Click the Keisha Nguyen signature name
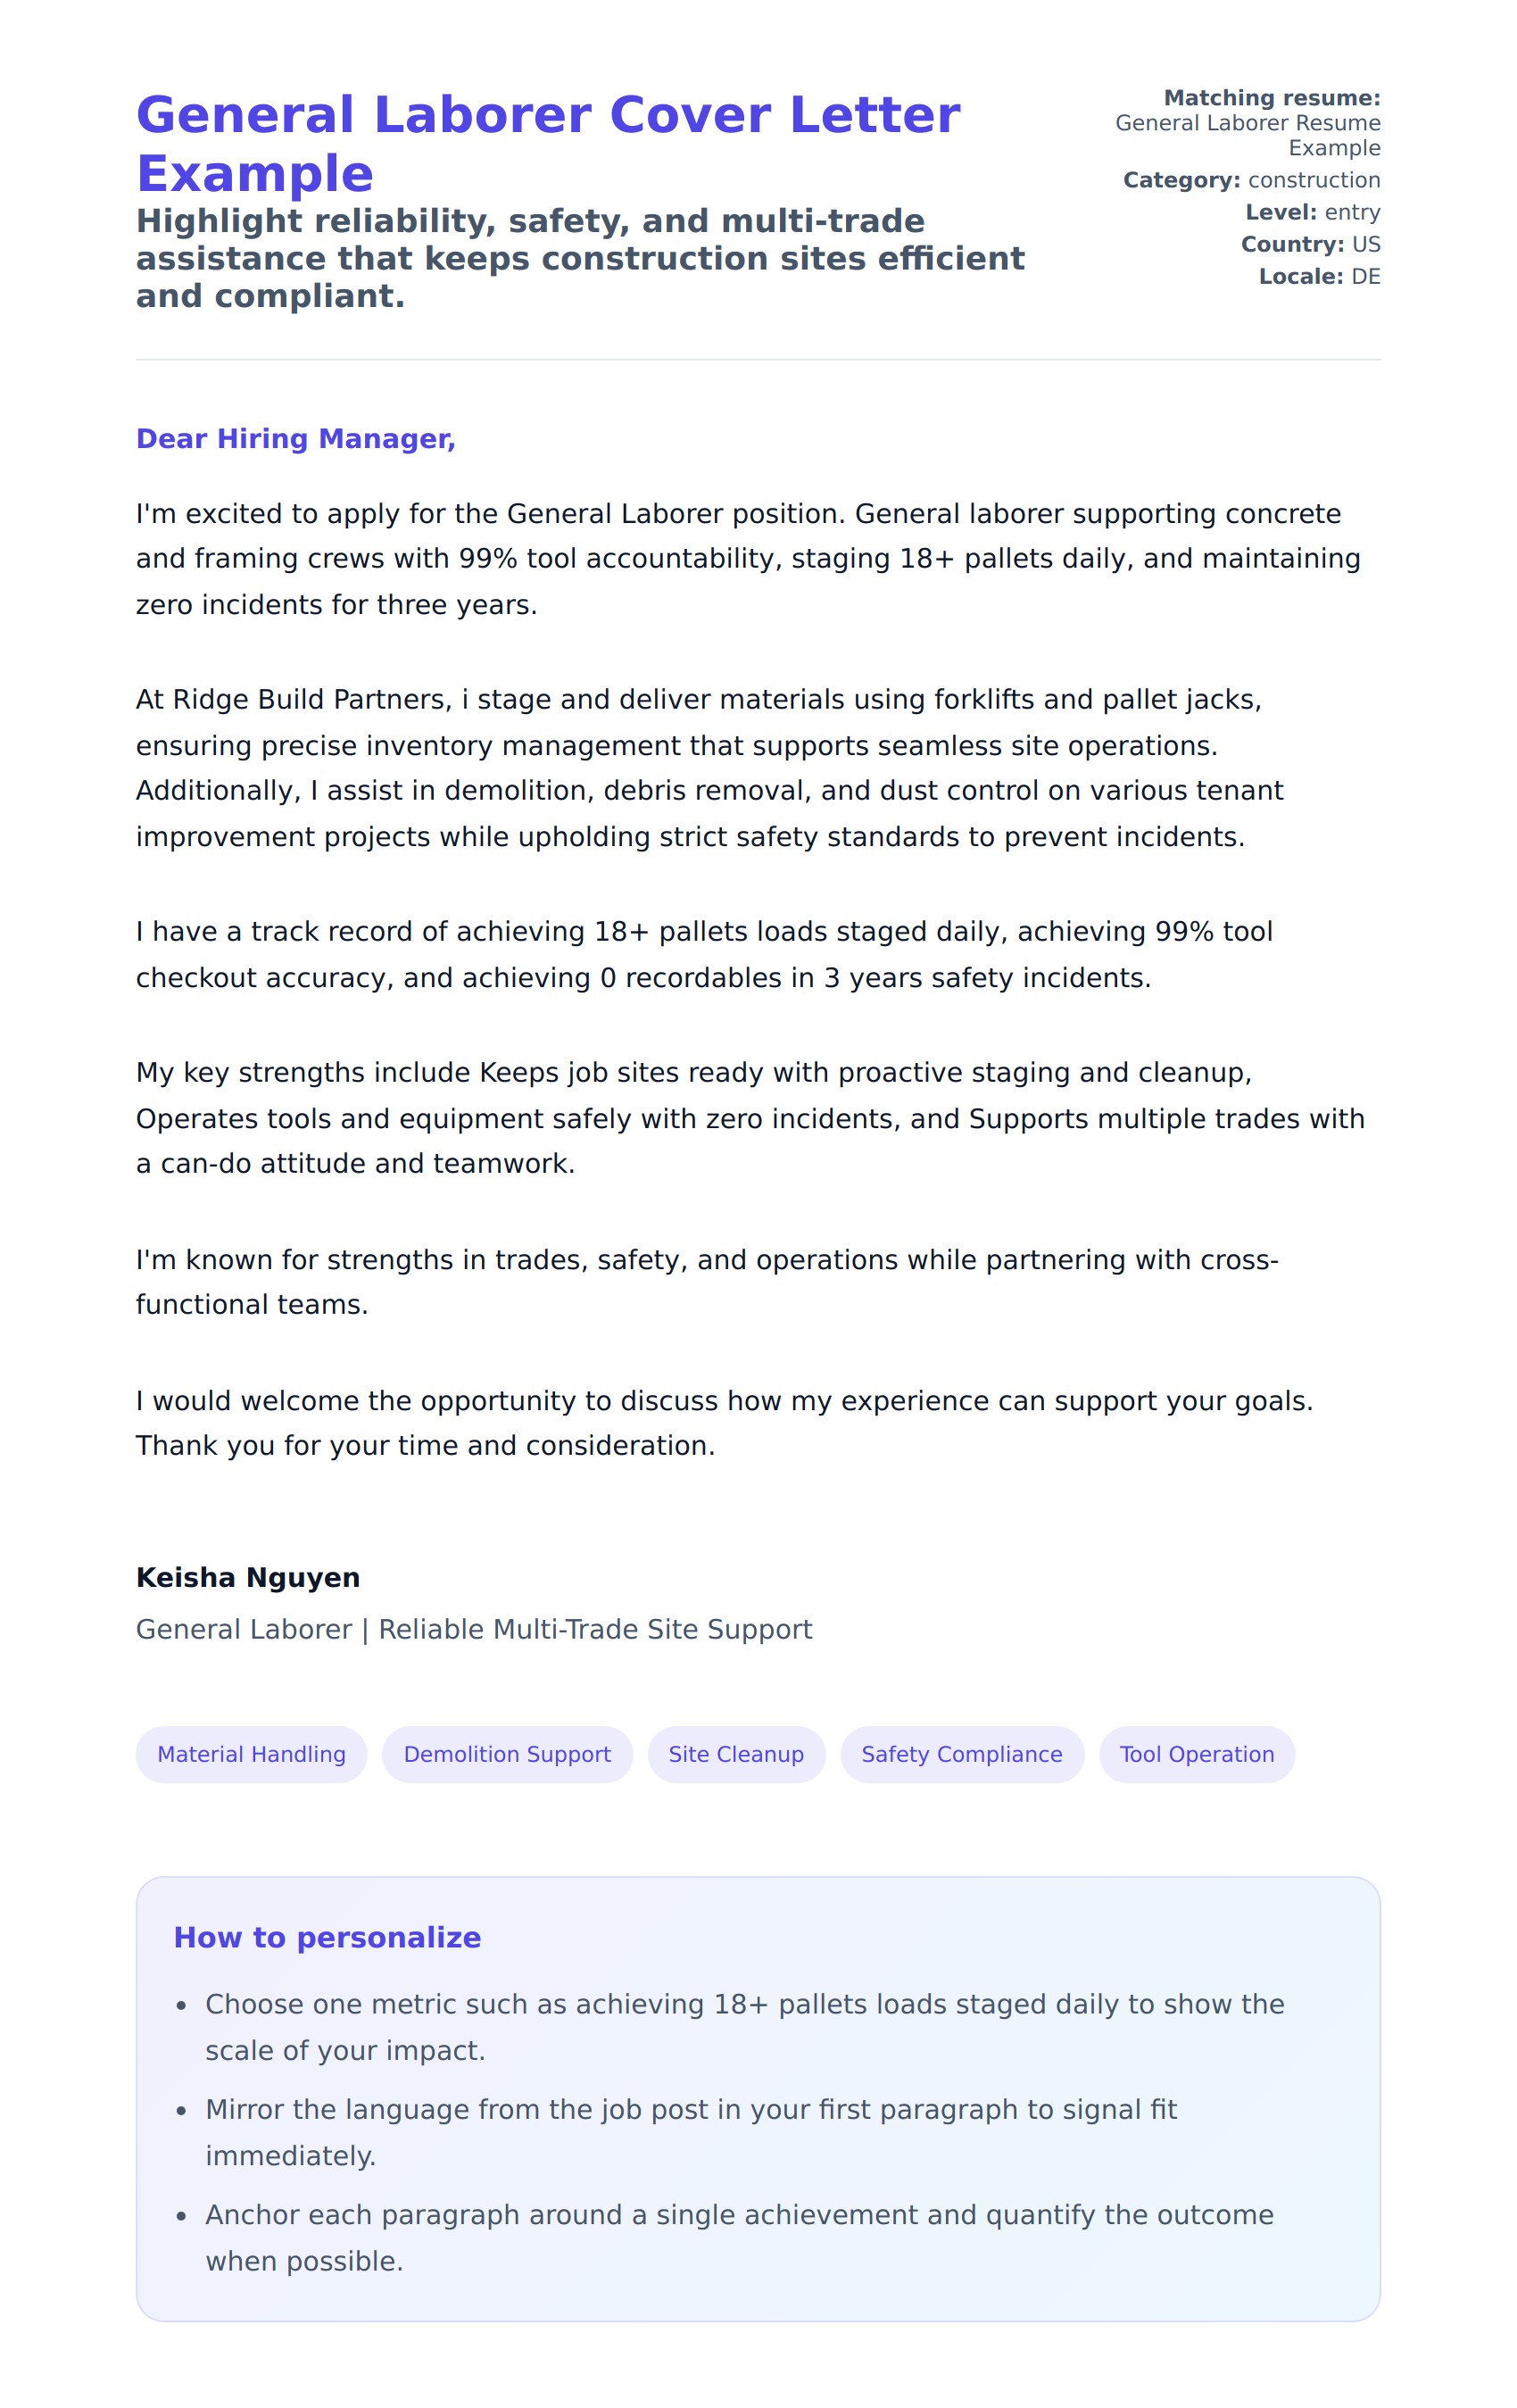 click(247, 1577)
